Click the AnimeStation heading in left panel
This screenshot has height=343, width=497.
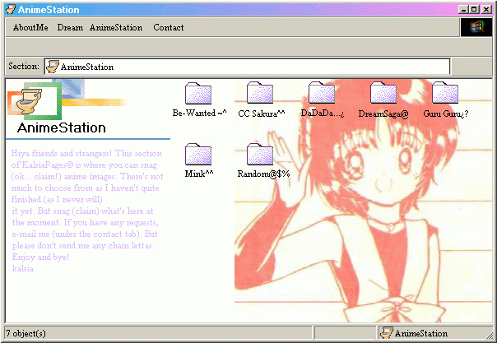pos(62,128)
